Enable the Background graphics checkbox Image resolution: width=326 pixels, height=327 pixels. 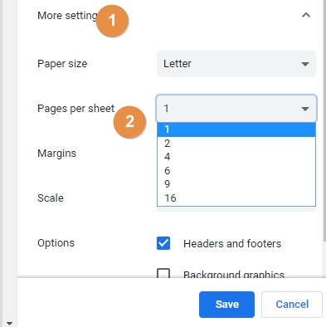[163, 273]
